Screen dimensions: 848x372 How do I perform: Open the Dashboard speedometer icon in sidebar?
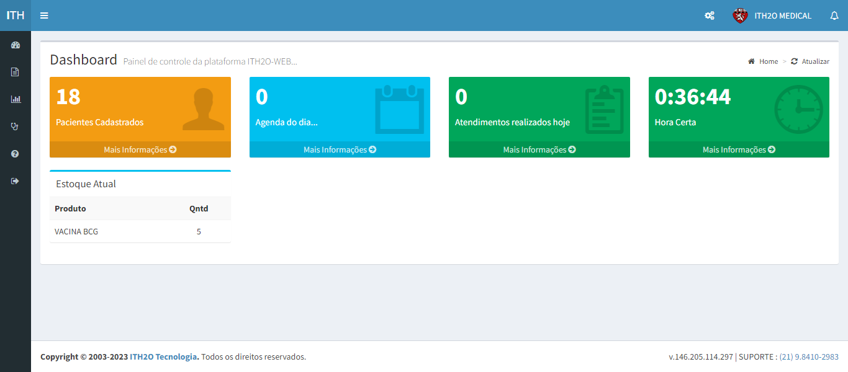coord(16,44)
